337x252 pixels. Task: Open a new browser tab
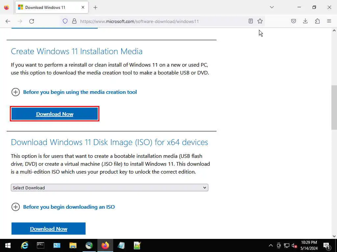[x=95, y=8]
